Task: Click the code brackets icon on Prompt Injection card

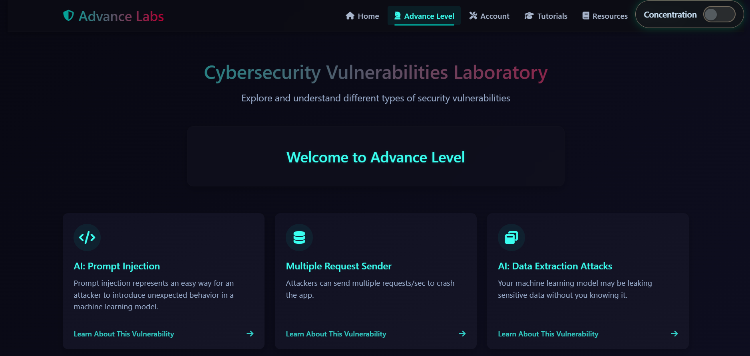Action: 87,237
